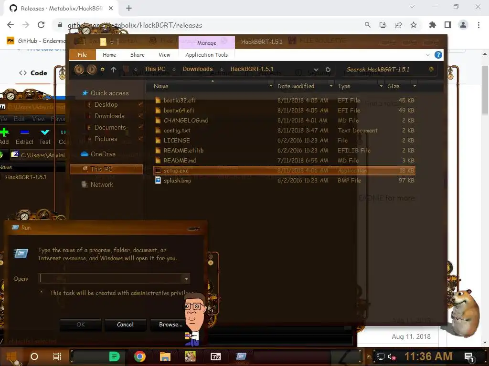489x366 pixels.
Task: Click the Run dialog Open text field
Action: (x=111, y=278)
